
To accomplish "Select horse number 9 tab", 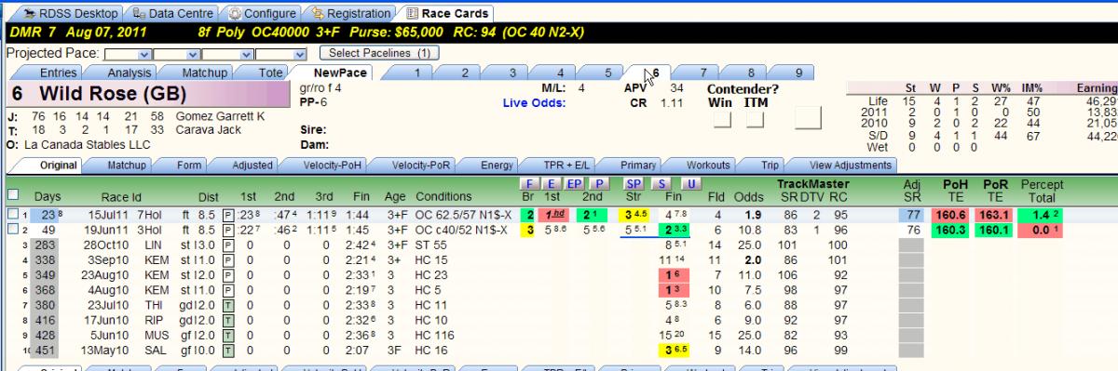I will (x=798, y=72).
